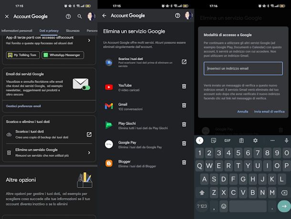The width and height of the screenshot is (291, 219).
Task: Switch to the Sicurezza tab
Action: pos(73,31)
